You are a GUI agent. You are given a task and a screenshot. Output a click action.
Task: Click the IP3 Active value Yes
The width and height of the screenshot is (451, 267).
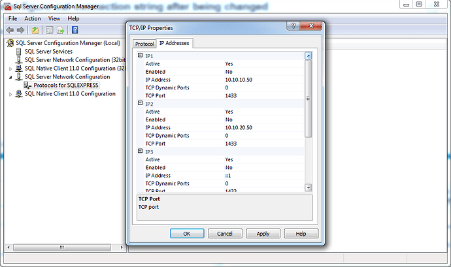click(229, 159)
